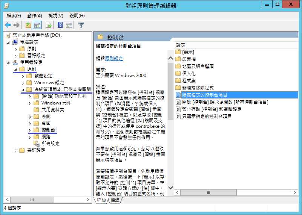
Task: Open the 檔案(F) menu
Action: 14,16
